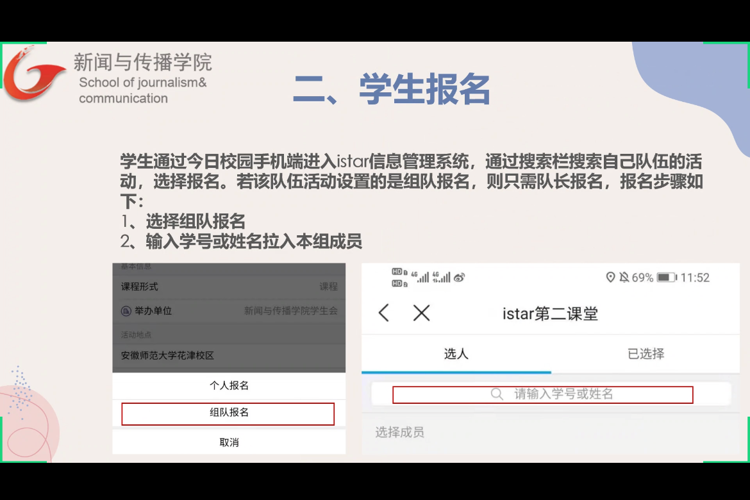Tap the X close icon beside back arrow

point(421,313)
